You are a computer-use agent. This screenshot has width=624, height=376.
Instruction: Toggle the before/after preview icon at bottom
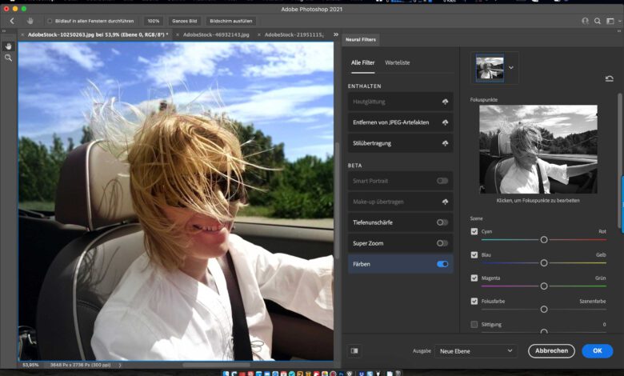point(354,350)
